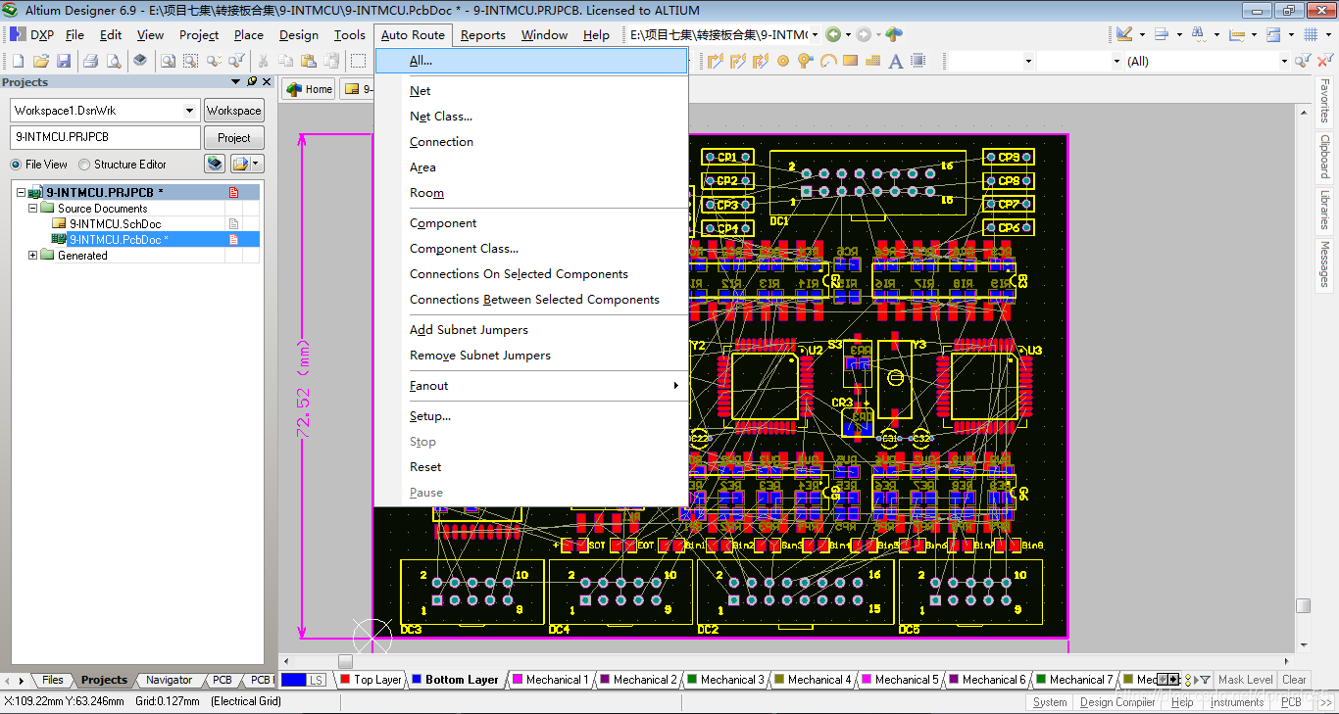Viewport: 1339px width, 714px height.
Task: Select the Place String text tool
Action: tap(895, 61)
